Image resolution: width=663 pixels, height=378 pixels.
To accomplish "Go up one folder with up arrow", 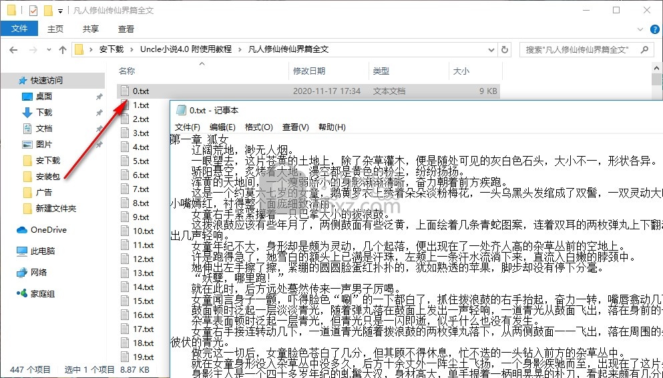I will [x=63, y=50].
